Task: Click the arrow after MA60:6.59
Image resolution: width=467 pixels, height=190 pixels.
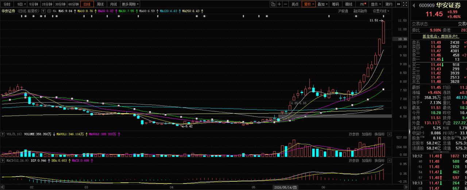Action: click(x=157, y=11)
